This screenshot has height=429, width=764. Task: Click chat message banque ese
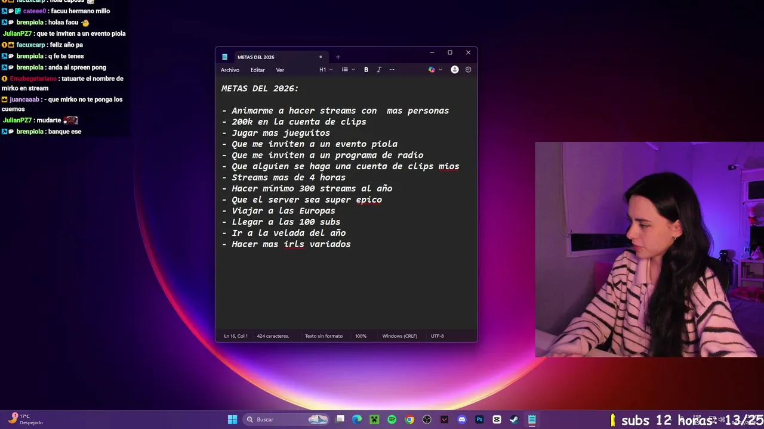64,132
